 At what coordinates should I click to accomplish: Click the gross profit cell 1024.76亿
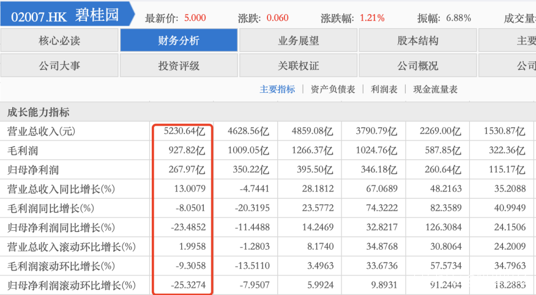(376, 150)
